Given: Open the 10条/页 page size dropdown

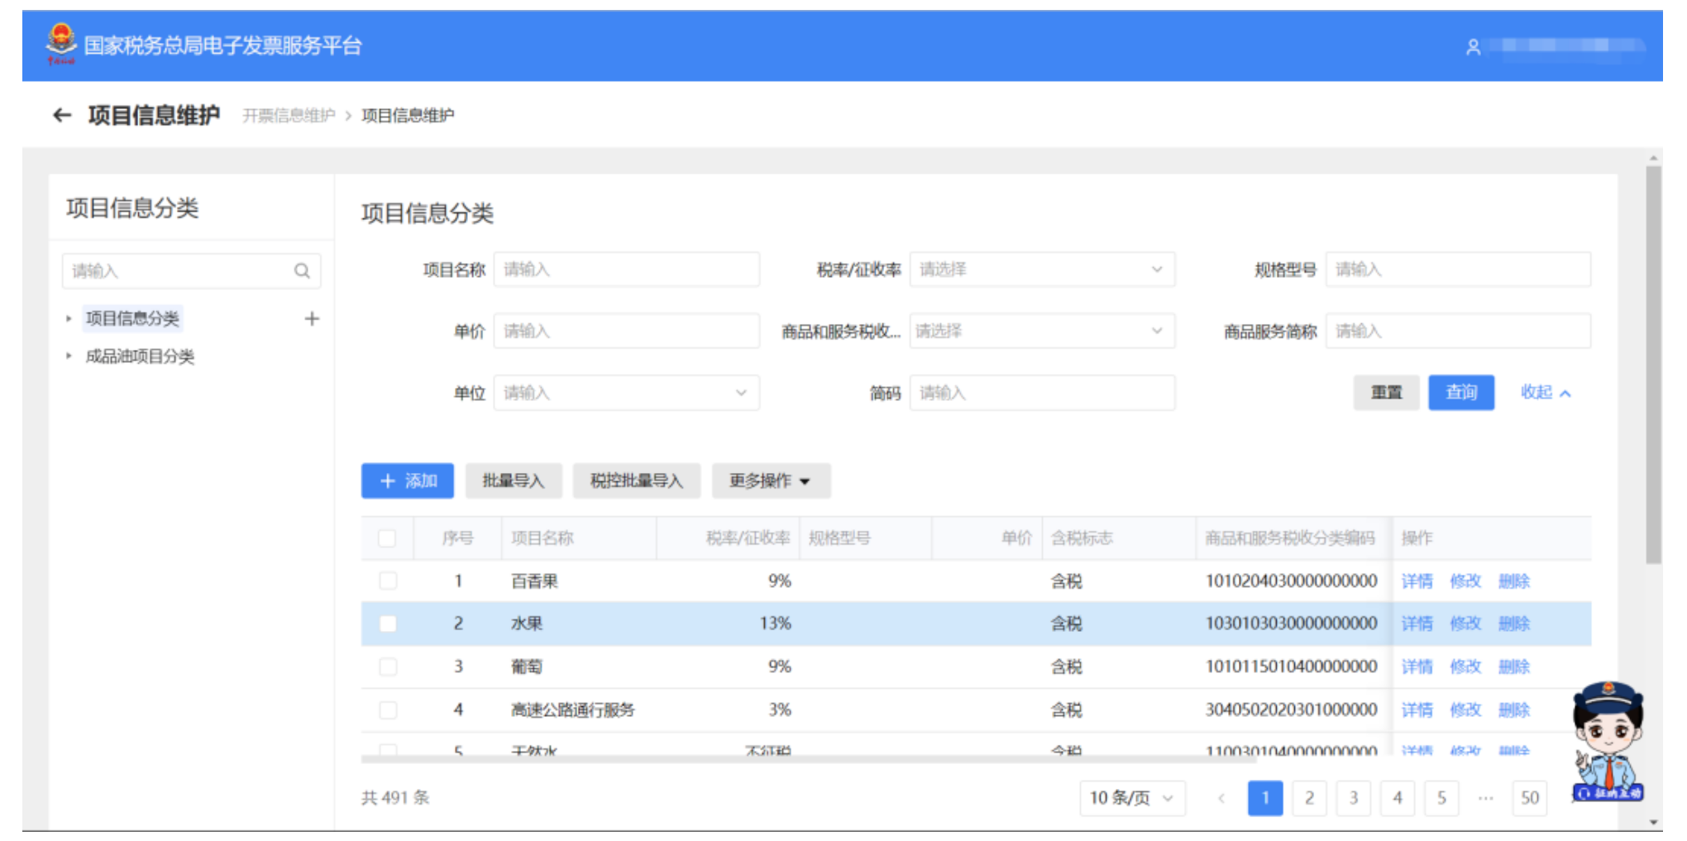Looking at the screenshot, I should [x=1131, y=797].
